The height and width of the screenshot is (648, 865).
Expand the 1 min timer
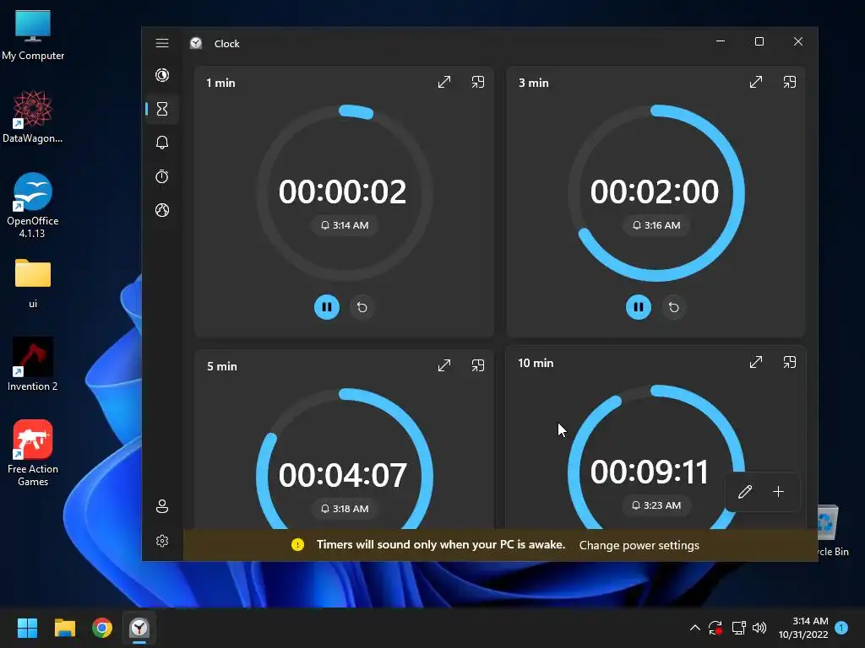444,82
